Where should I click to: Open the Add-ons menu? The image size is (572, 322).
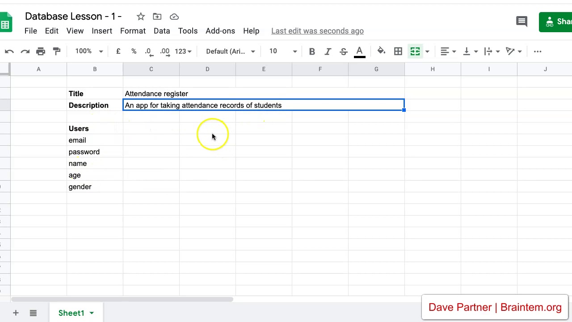(x=220, y=31)
